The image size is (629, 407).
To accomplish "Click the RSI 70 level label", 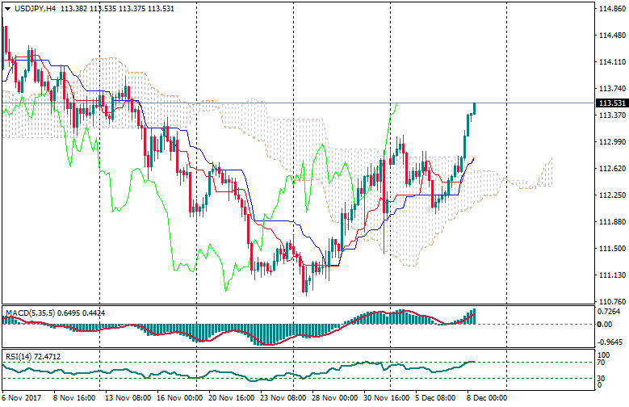I will 602,363.
